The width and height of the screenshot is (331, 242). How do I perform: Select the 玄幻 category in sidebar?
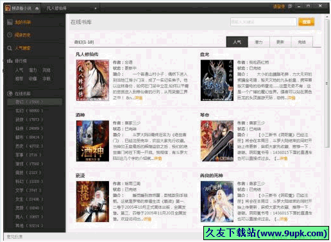[29, 110]
